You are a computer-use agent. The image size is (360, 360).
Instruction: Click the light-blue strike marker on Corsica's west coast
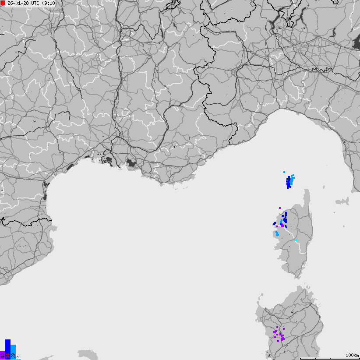[277, 234]
